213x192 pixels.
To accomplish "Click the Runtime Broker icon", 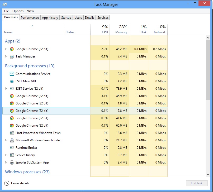I will 12,148.
